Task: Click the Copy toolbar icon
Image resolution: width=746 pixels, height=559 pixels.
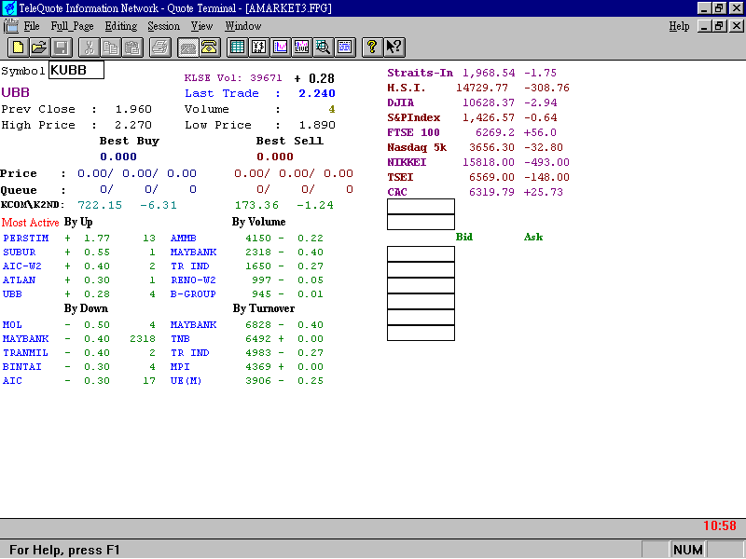Action: coord(110,48)
